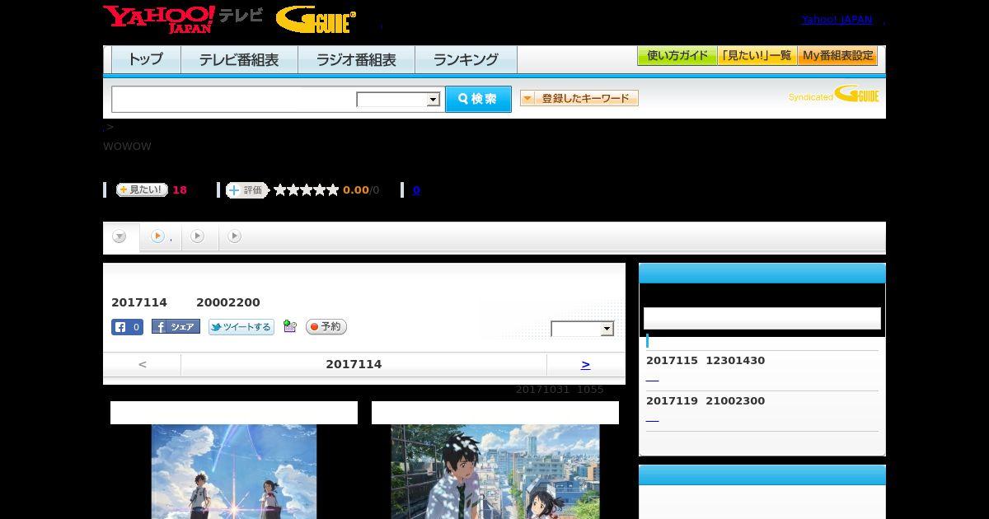Rate with the first star
This screenshot has width=989, height=519.
(x=280, y=190)
